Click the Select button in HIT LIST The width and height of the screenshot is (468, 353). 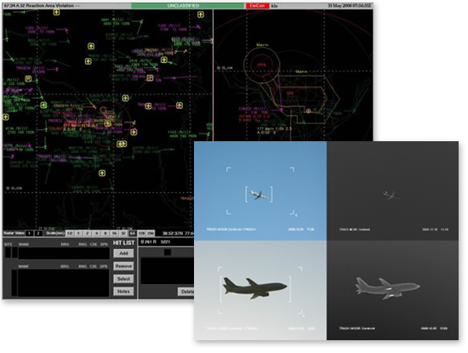click(x=123, y=279)
